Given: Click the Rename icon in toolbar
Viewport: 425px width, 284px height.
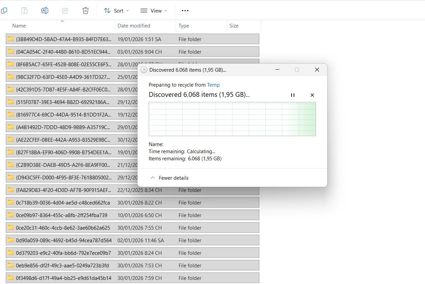Looking at the screenshot, I should tap(44, 11).
